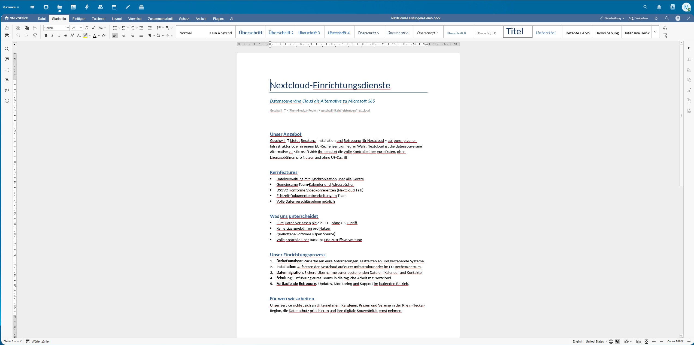
Task: Click Wörter zählen in status bar
Action: tap(38, 341)
